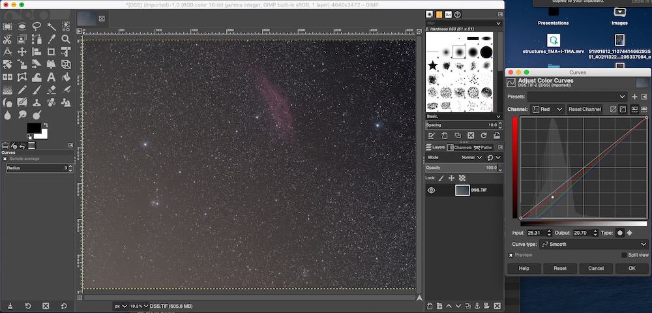
Task: Click the black foreground color swatch
Action: (33, 127)
